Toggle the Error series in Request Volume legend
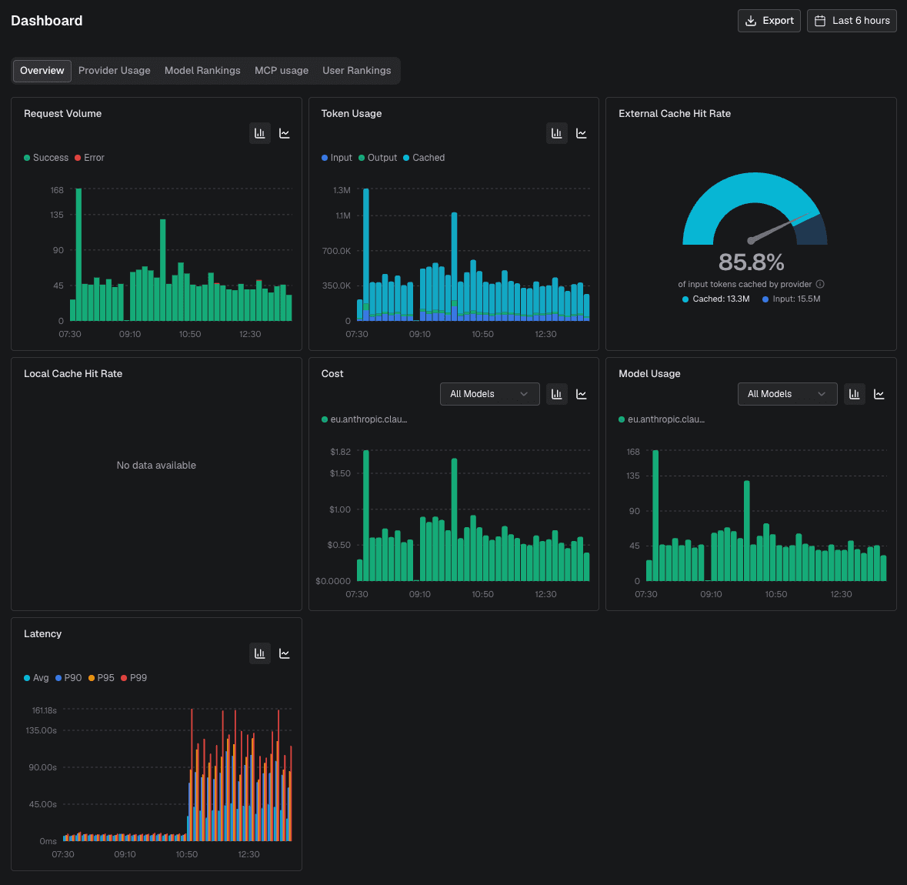Viewport: 907px width, 885px height. pyautogui.click(x=90, y=158)
